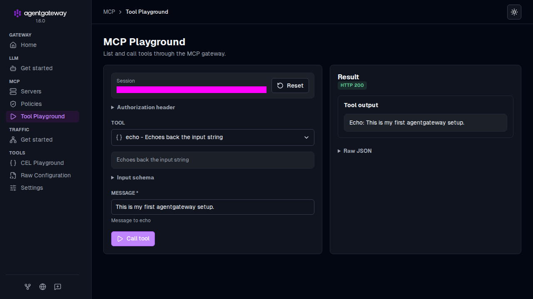Screen dimensions: 533x299
Task: Click the braces icon in tool selector
Action: click(x=119, y=137)
